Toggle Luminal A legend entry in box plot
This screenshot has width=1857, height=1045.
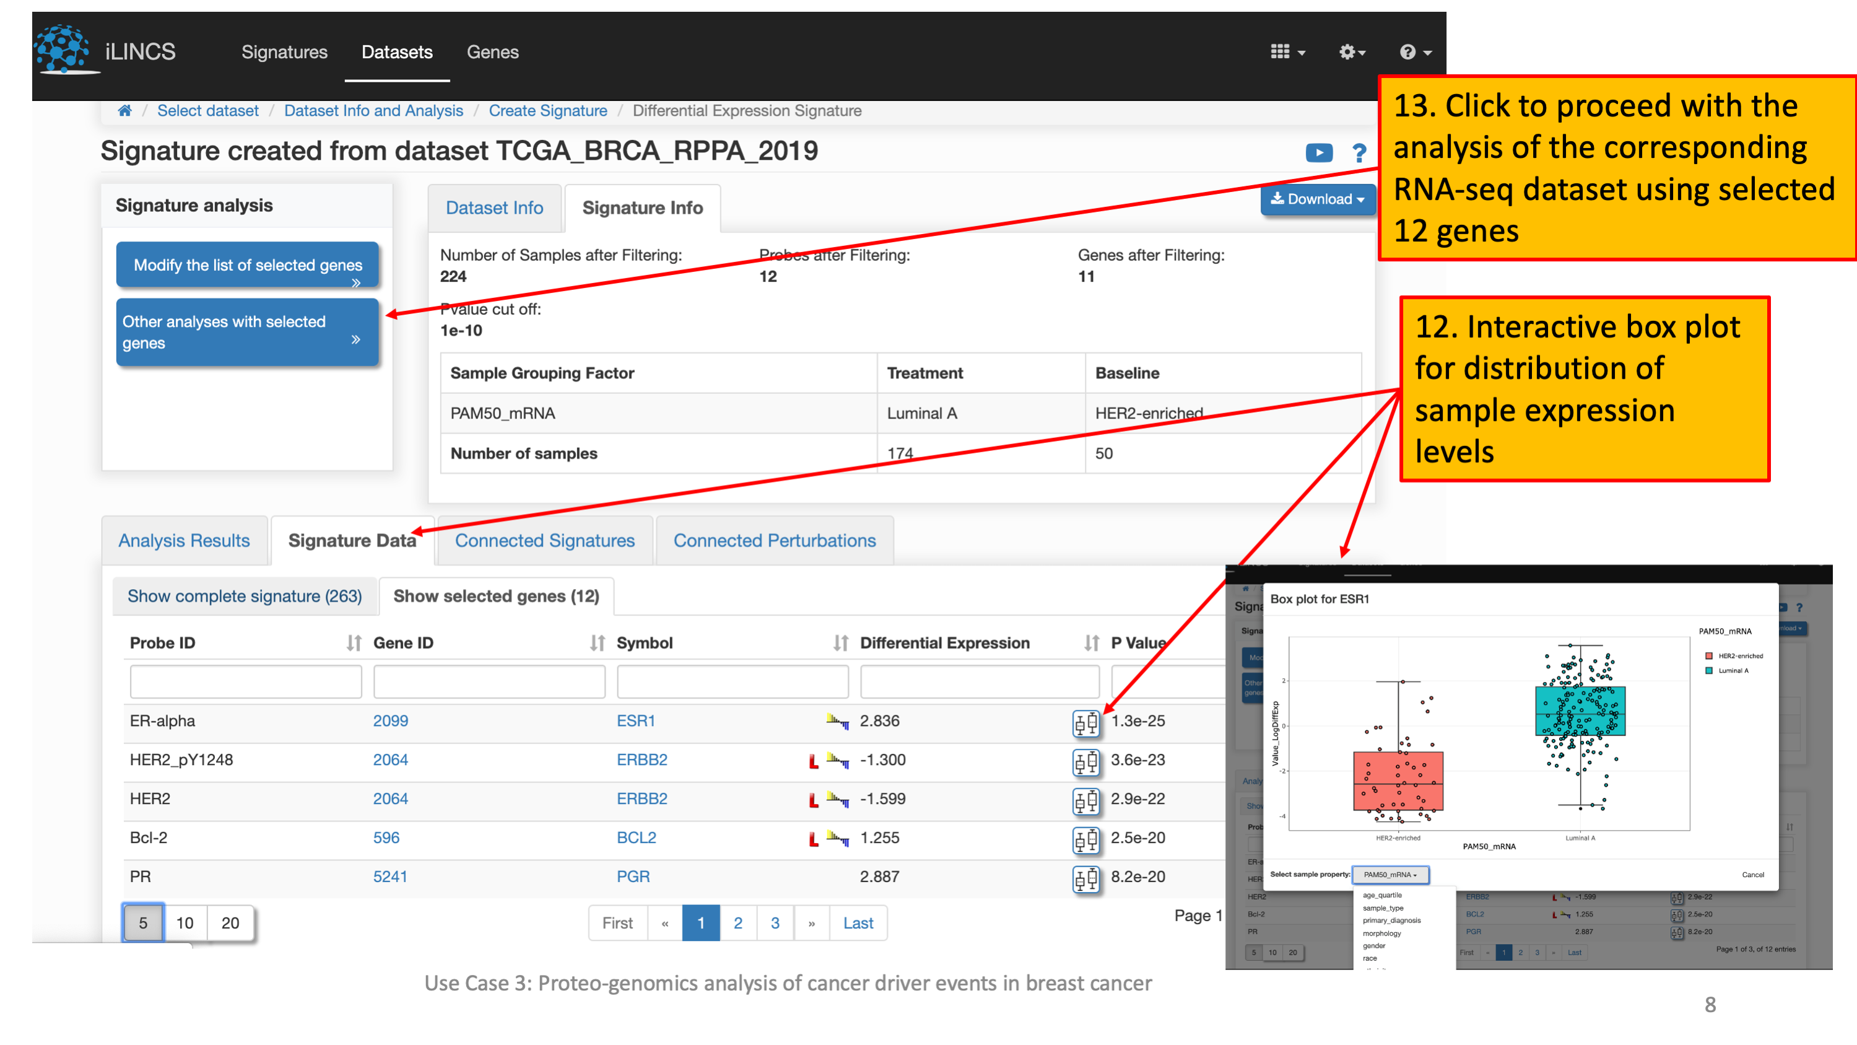pos(1726,671)
